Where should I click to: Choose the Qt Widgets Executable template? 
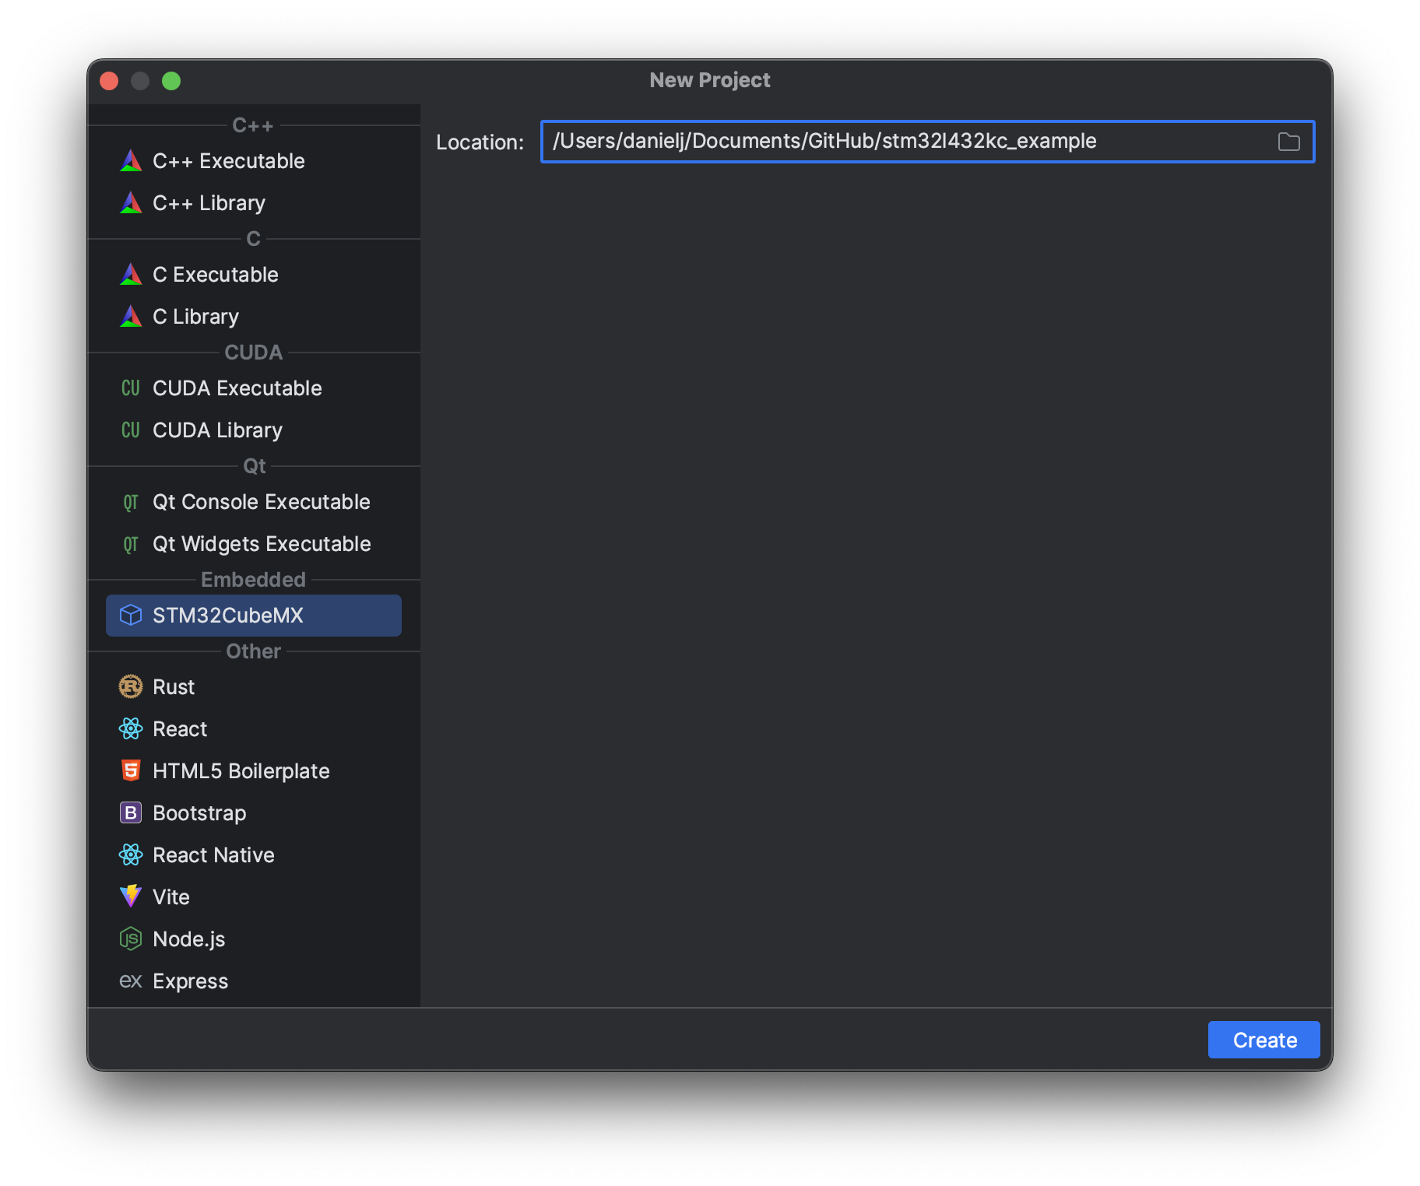pos(262,543)
